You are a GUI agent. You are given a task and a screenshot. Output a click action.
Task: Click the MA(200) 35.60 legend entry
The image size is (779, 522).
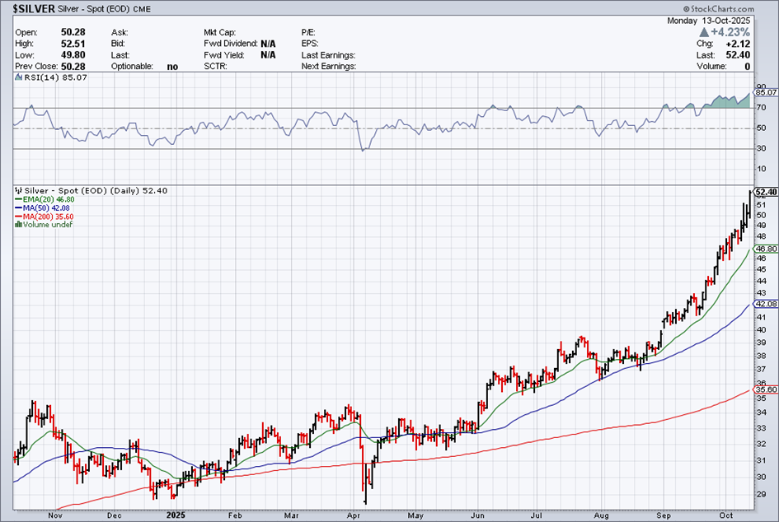[x=45, y=217]
